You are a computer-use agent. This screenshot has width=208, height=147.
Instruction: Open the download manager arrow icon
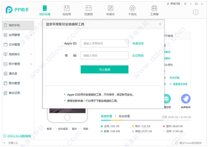196,12
